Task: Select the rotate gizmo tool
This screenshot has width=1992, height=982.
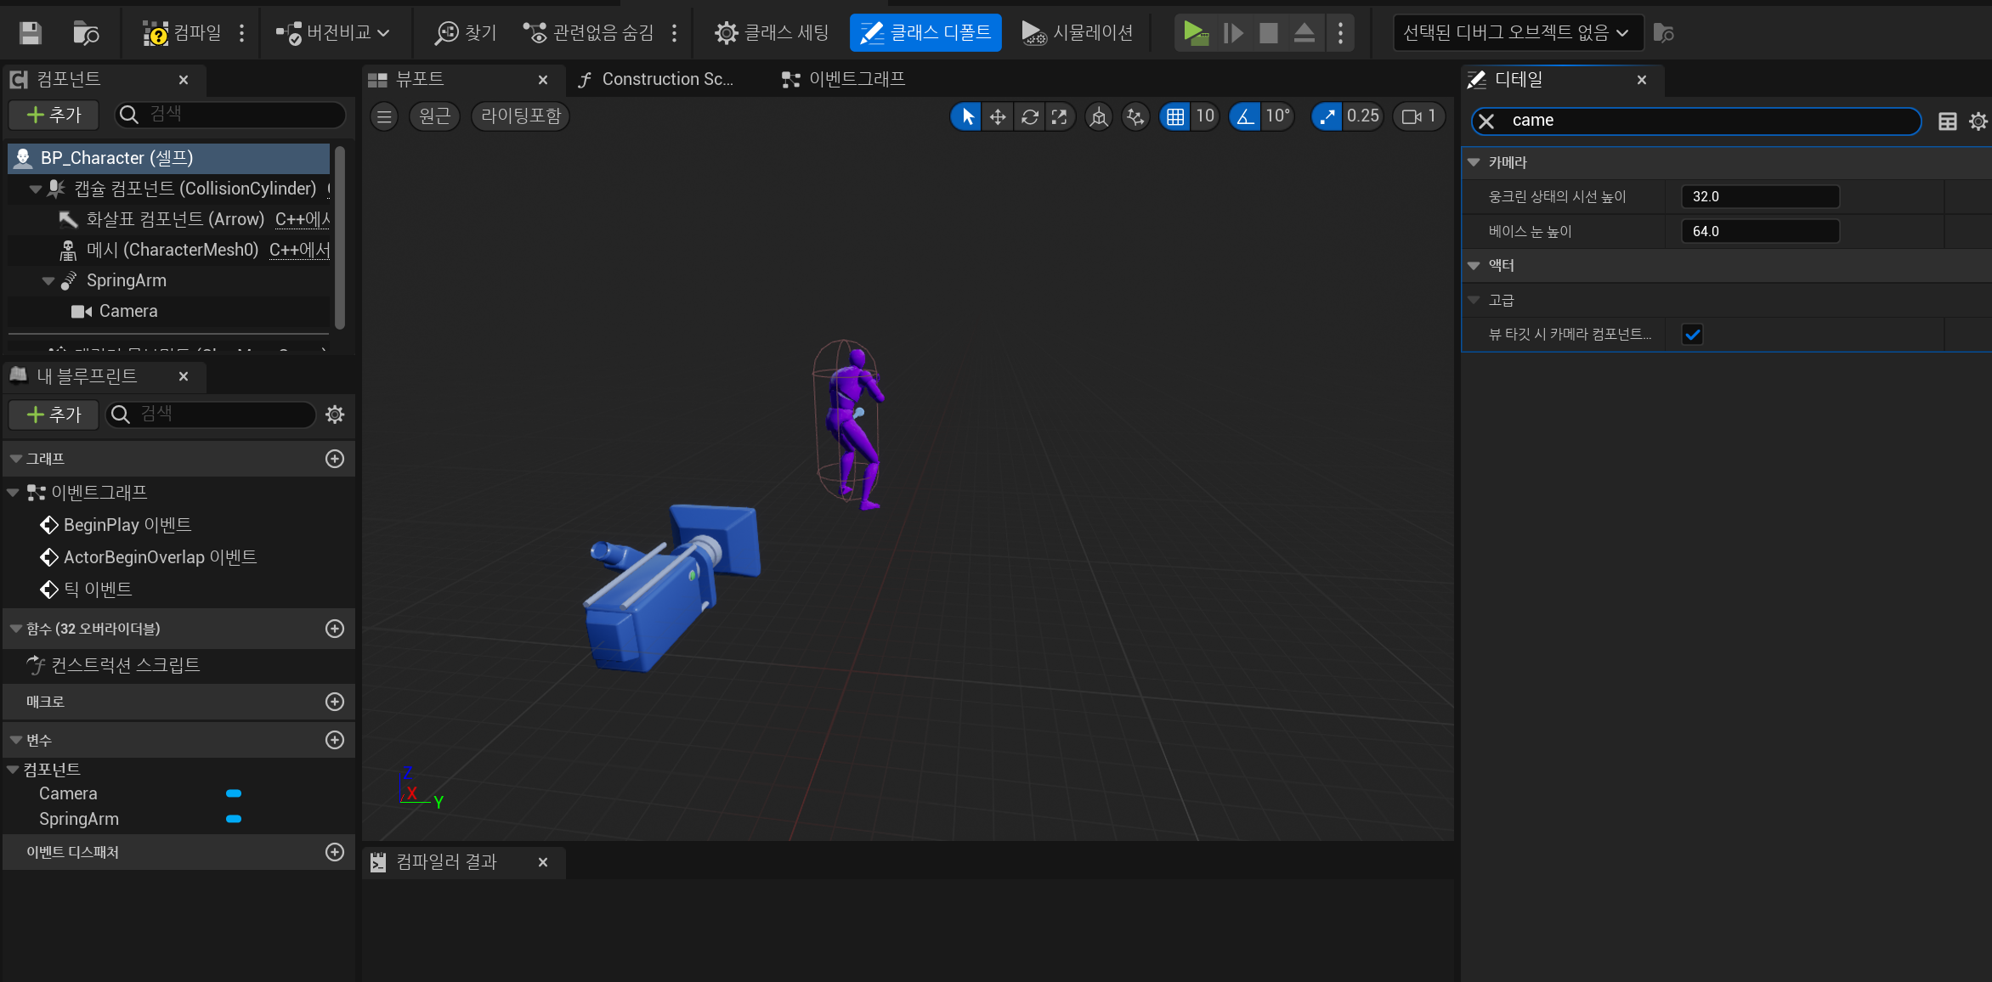Action: [1029, 116]
